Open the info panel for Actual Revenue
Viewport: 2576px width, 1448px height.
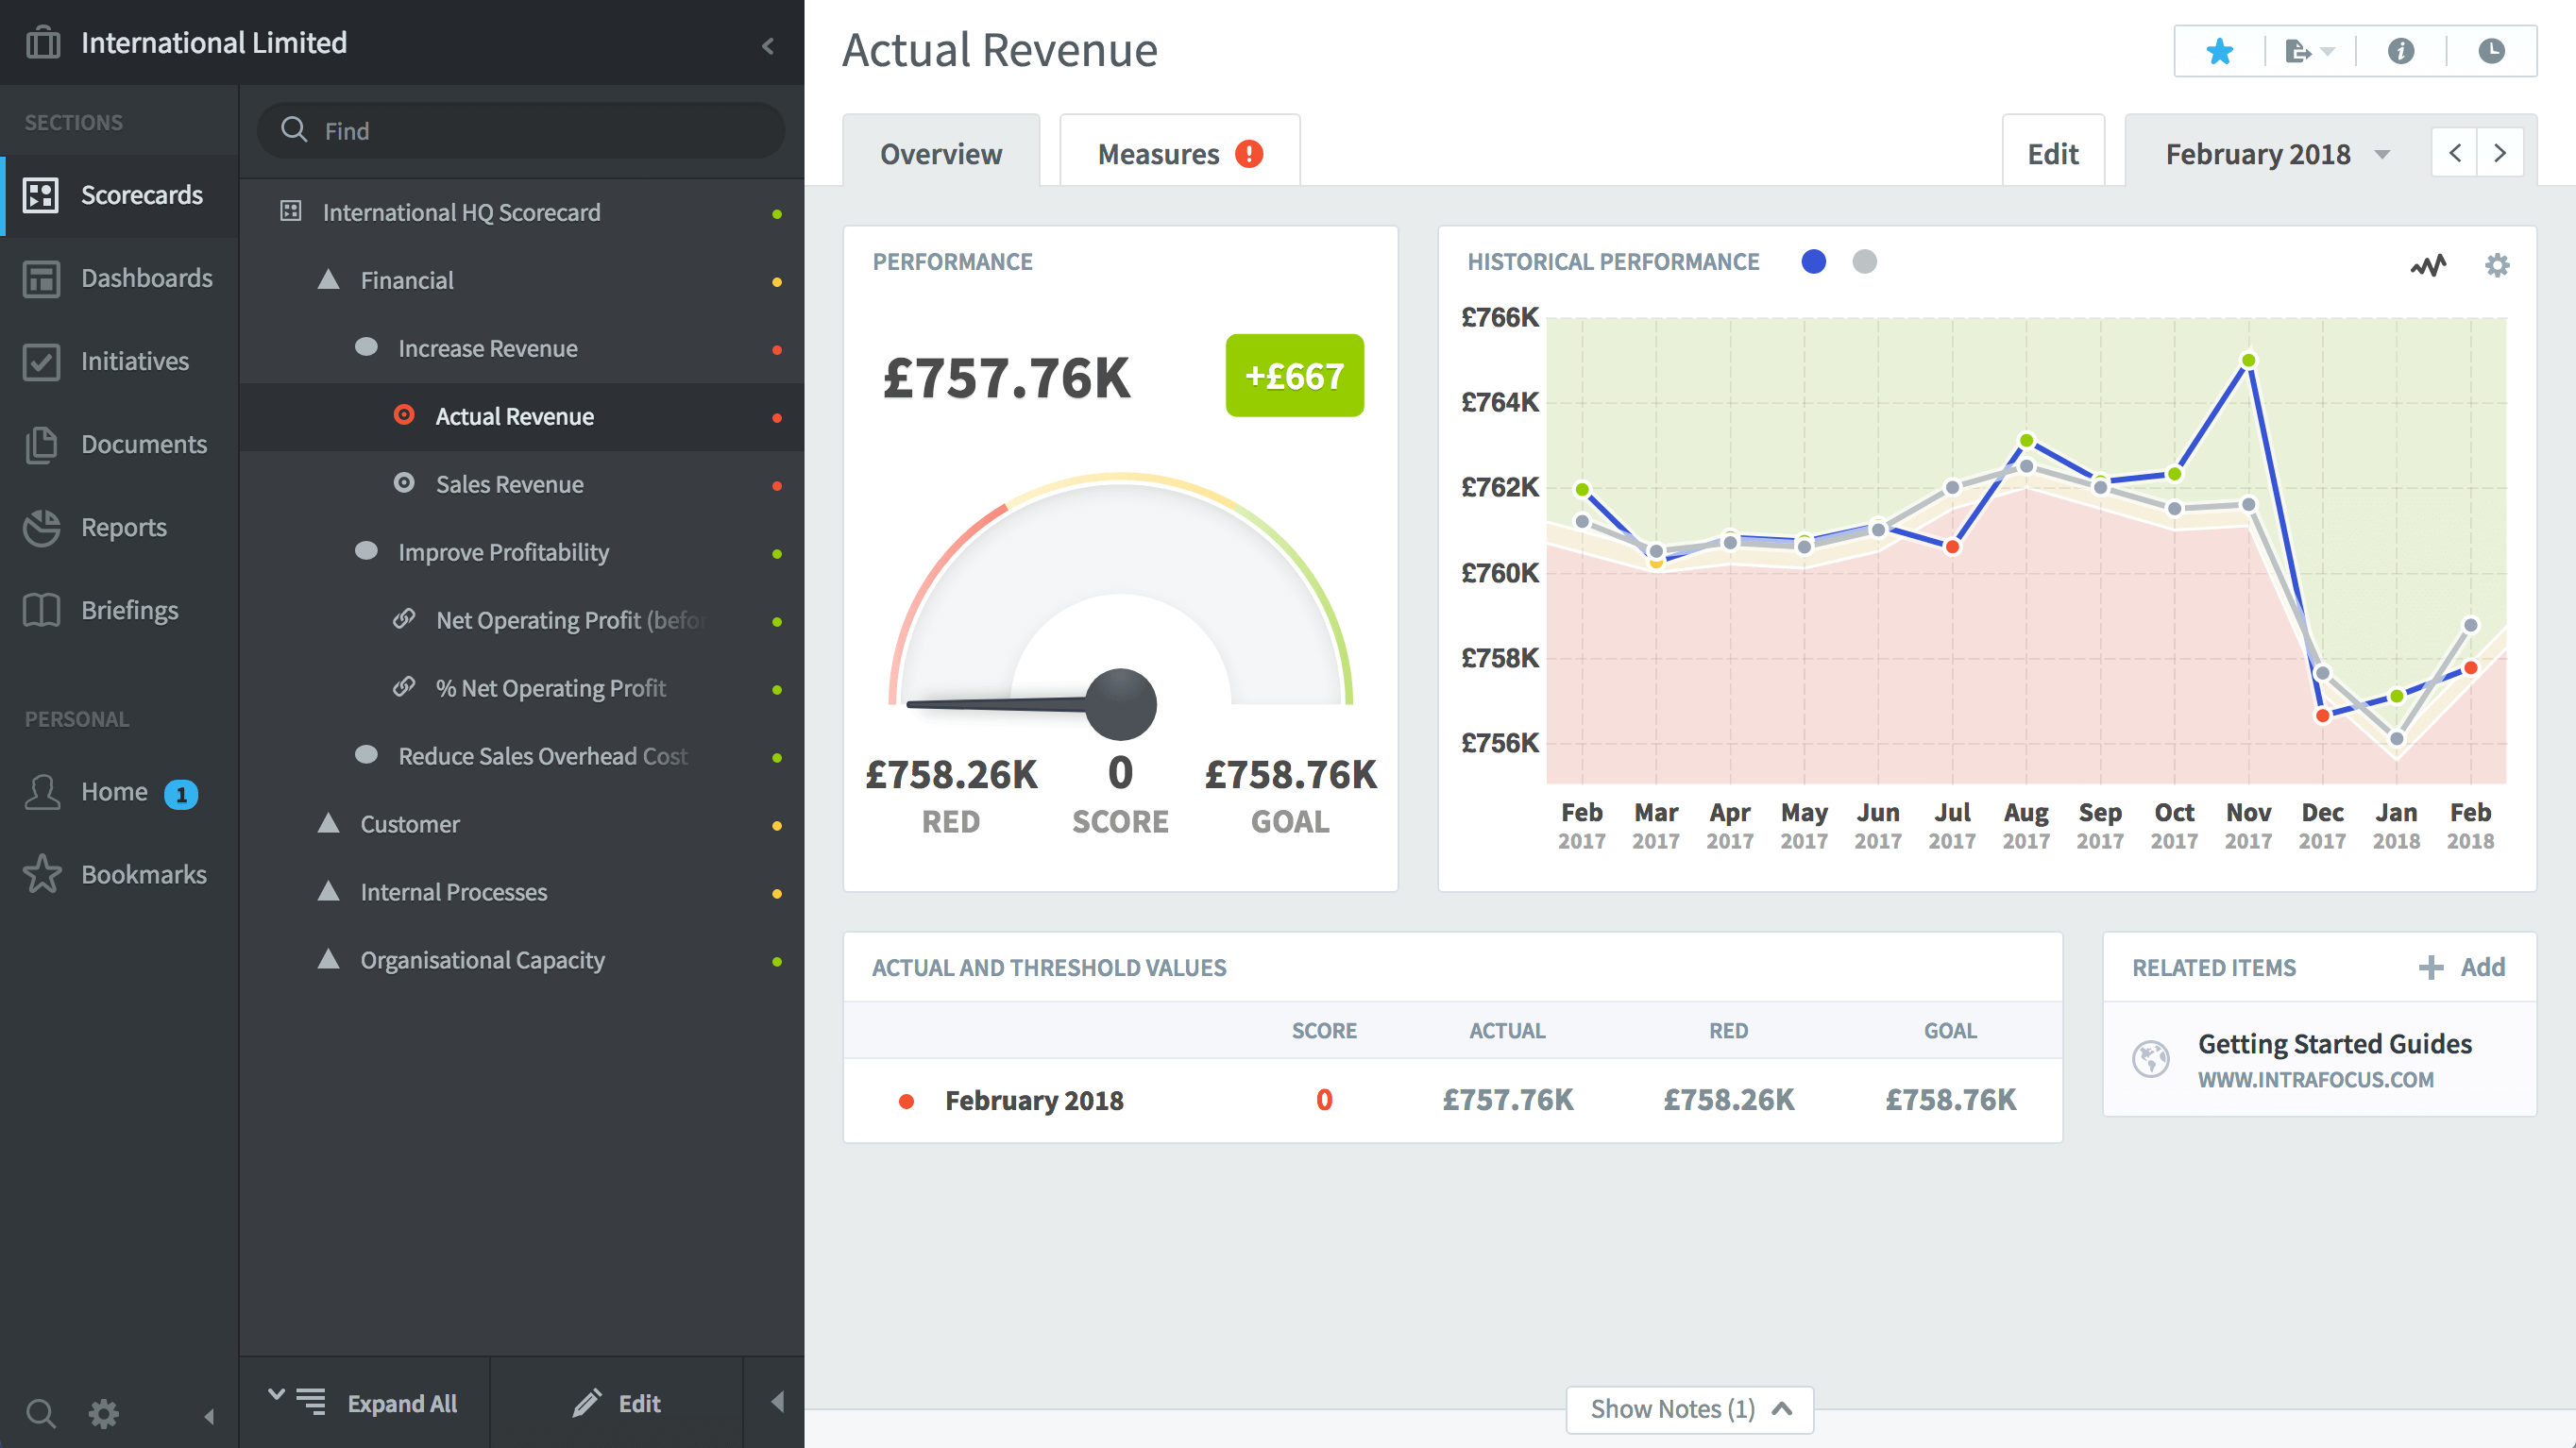point(2401,51)
